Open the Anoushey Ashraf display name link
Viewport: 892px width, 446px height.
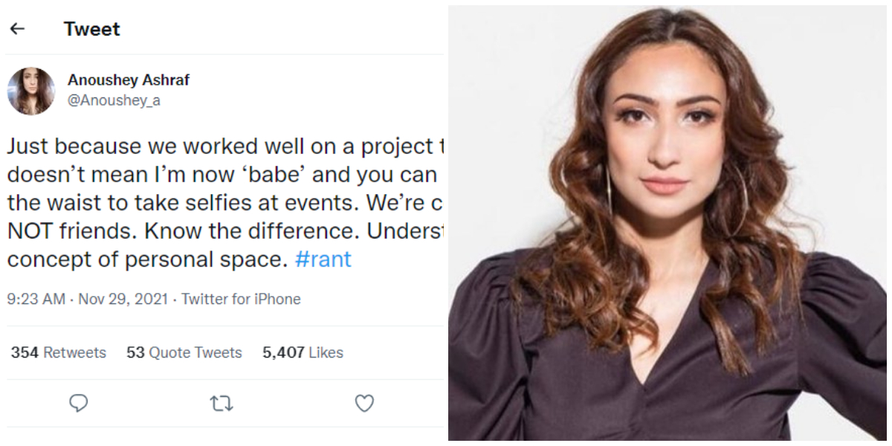click(128, 80)
